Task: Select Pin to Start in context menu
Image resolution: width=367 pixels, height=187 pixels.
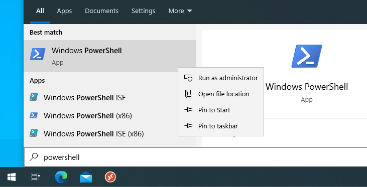Action: tap(221, 110)
